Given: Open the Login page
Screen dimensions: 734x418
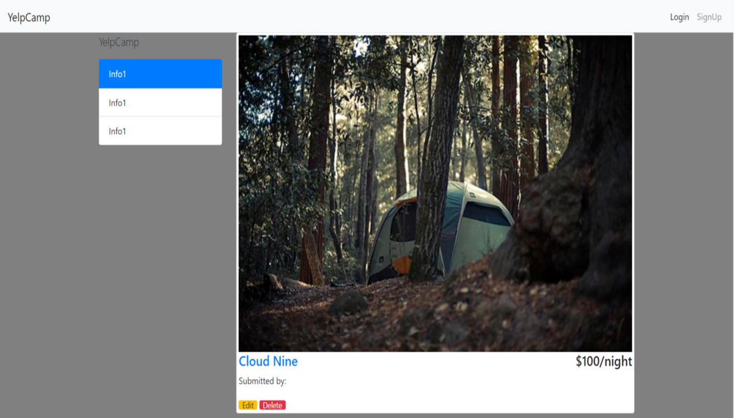Looking at the screenshot, I should click(x=679, y=17).
